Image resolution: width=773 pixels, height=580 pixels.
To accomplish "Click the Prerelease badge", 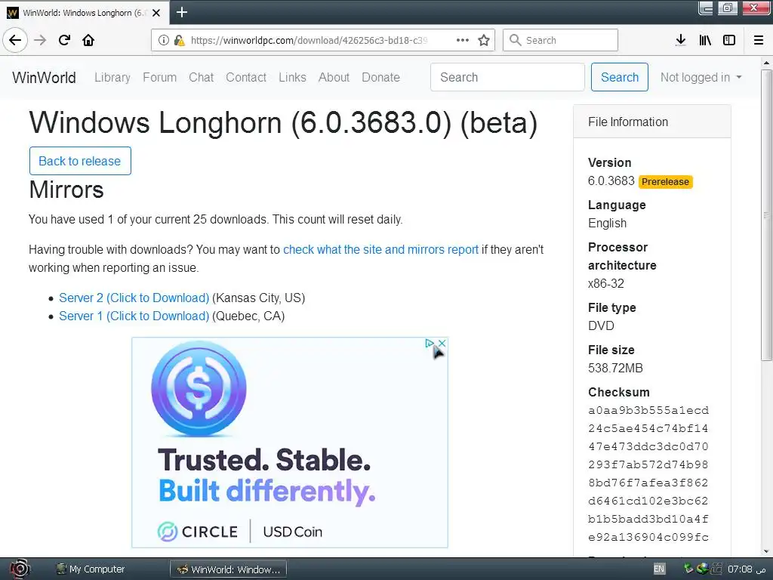I will [666, 182].
